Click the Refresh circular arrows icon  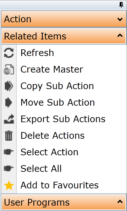tap(9, 53)
